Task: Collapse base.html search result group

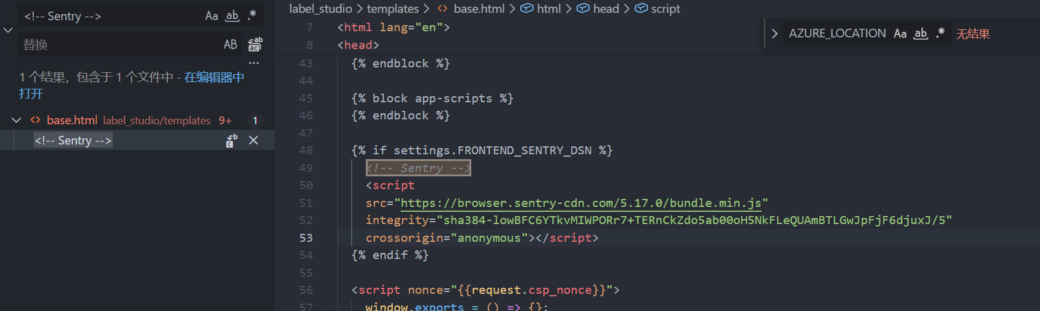Action: click(x=17, y=121)
